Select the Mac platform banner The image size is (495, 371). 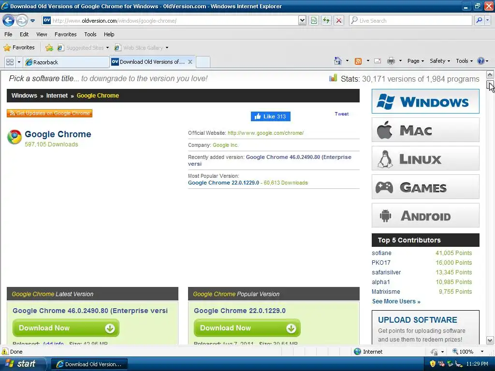425,130
